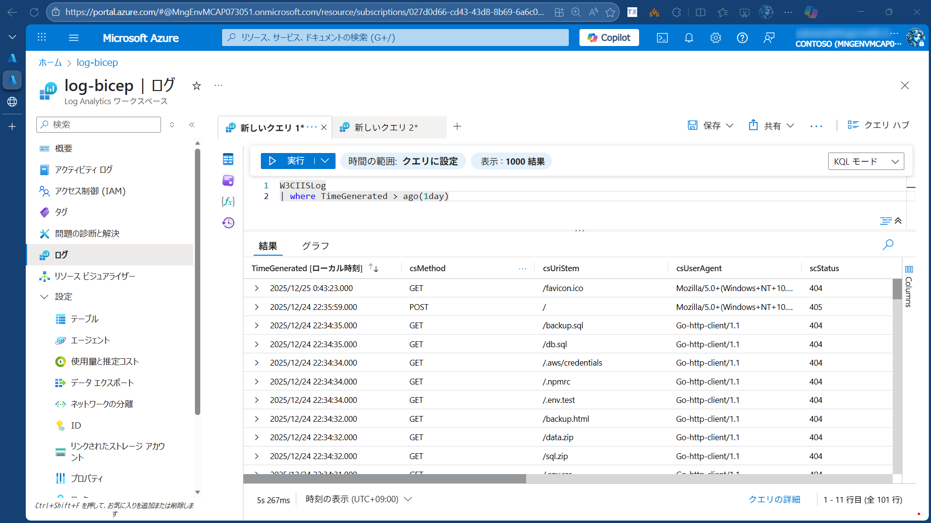Collapse the left navigation menu
The width and height of the screenshot is (931, 523).
click(x=192, y=125)
